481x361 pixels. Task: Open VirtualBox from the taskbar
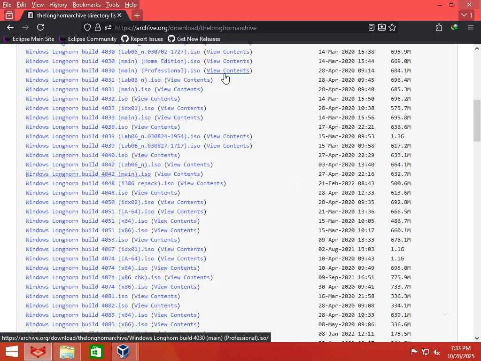pos(124,352)
